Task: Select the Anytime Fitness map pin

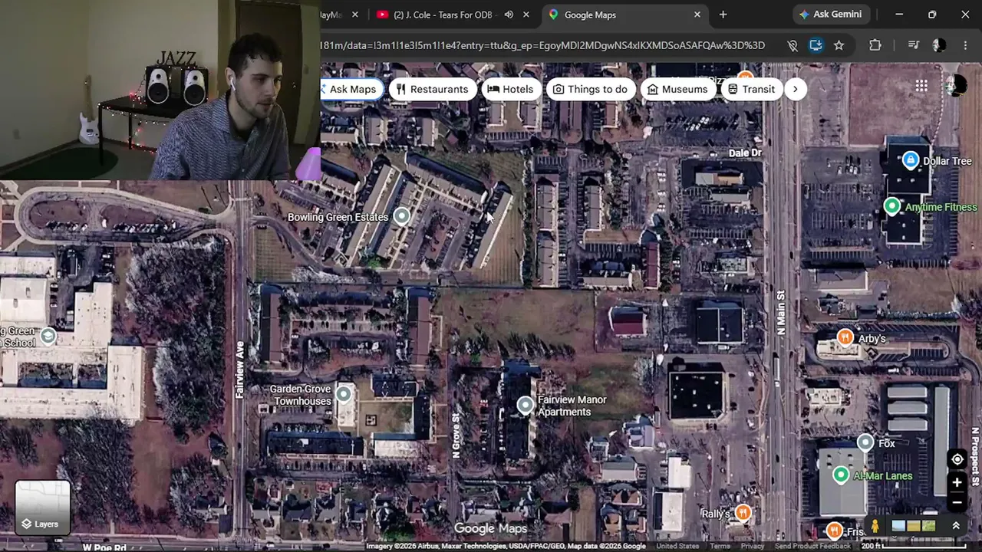Action: coord(891,205)
